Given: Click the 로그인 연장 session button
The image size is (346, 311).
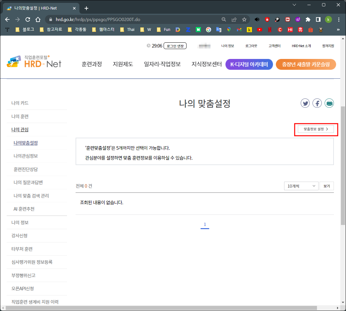Looking at the screenshot, I should pyautogui.click(x=175, y=46).
